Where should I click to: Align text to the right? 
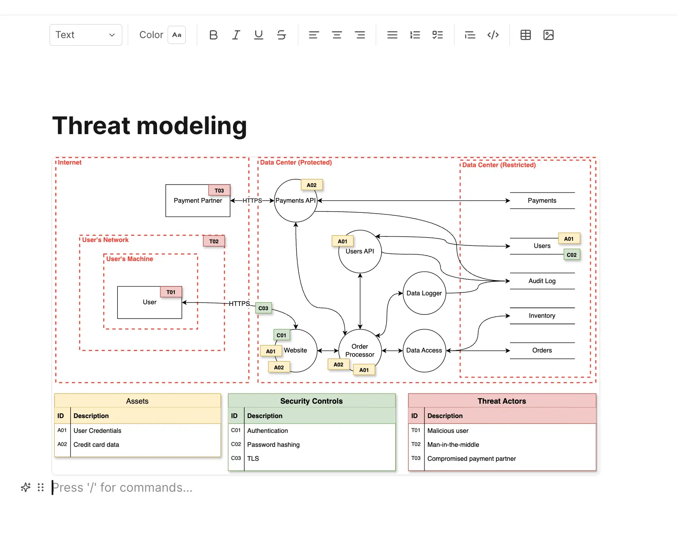coord(360,35)
